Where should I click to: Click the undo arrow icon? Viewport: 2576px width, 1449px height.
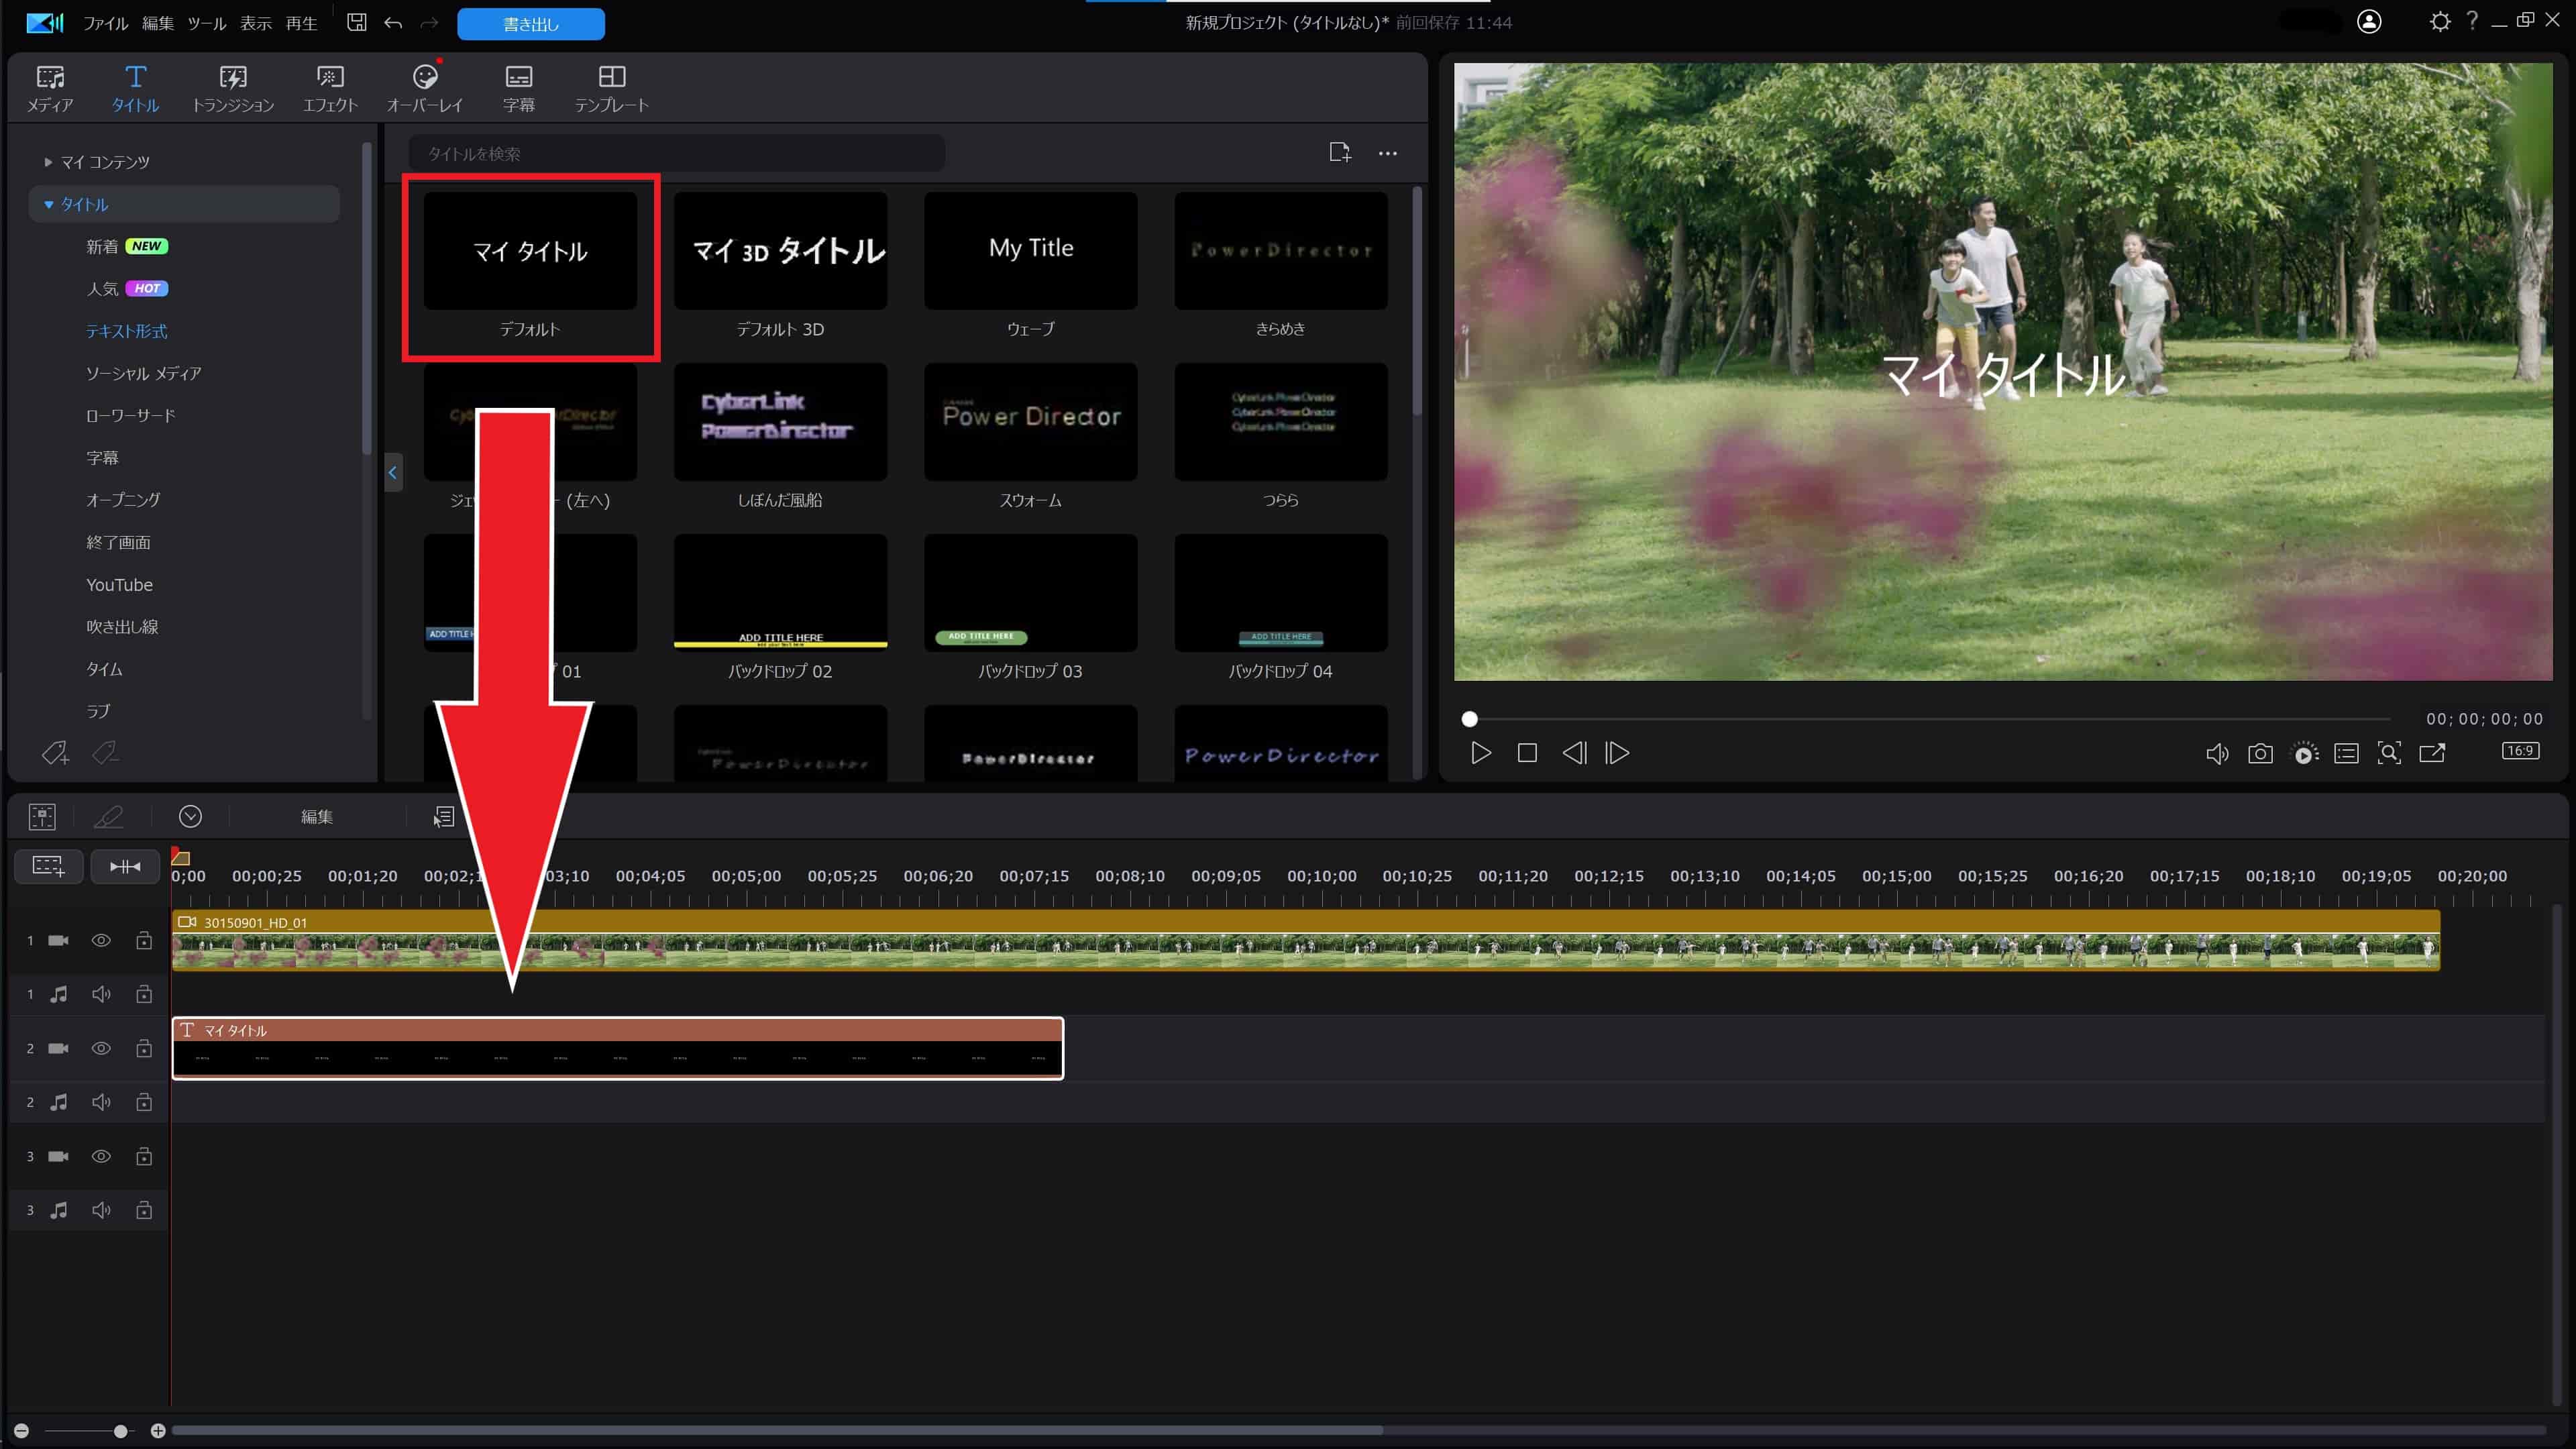pyautogui.click(x=393, y=23)
